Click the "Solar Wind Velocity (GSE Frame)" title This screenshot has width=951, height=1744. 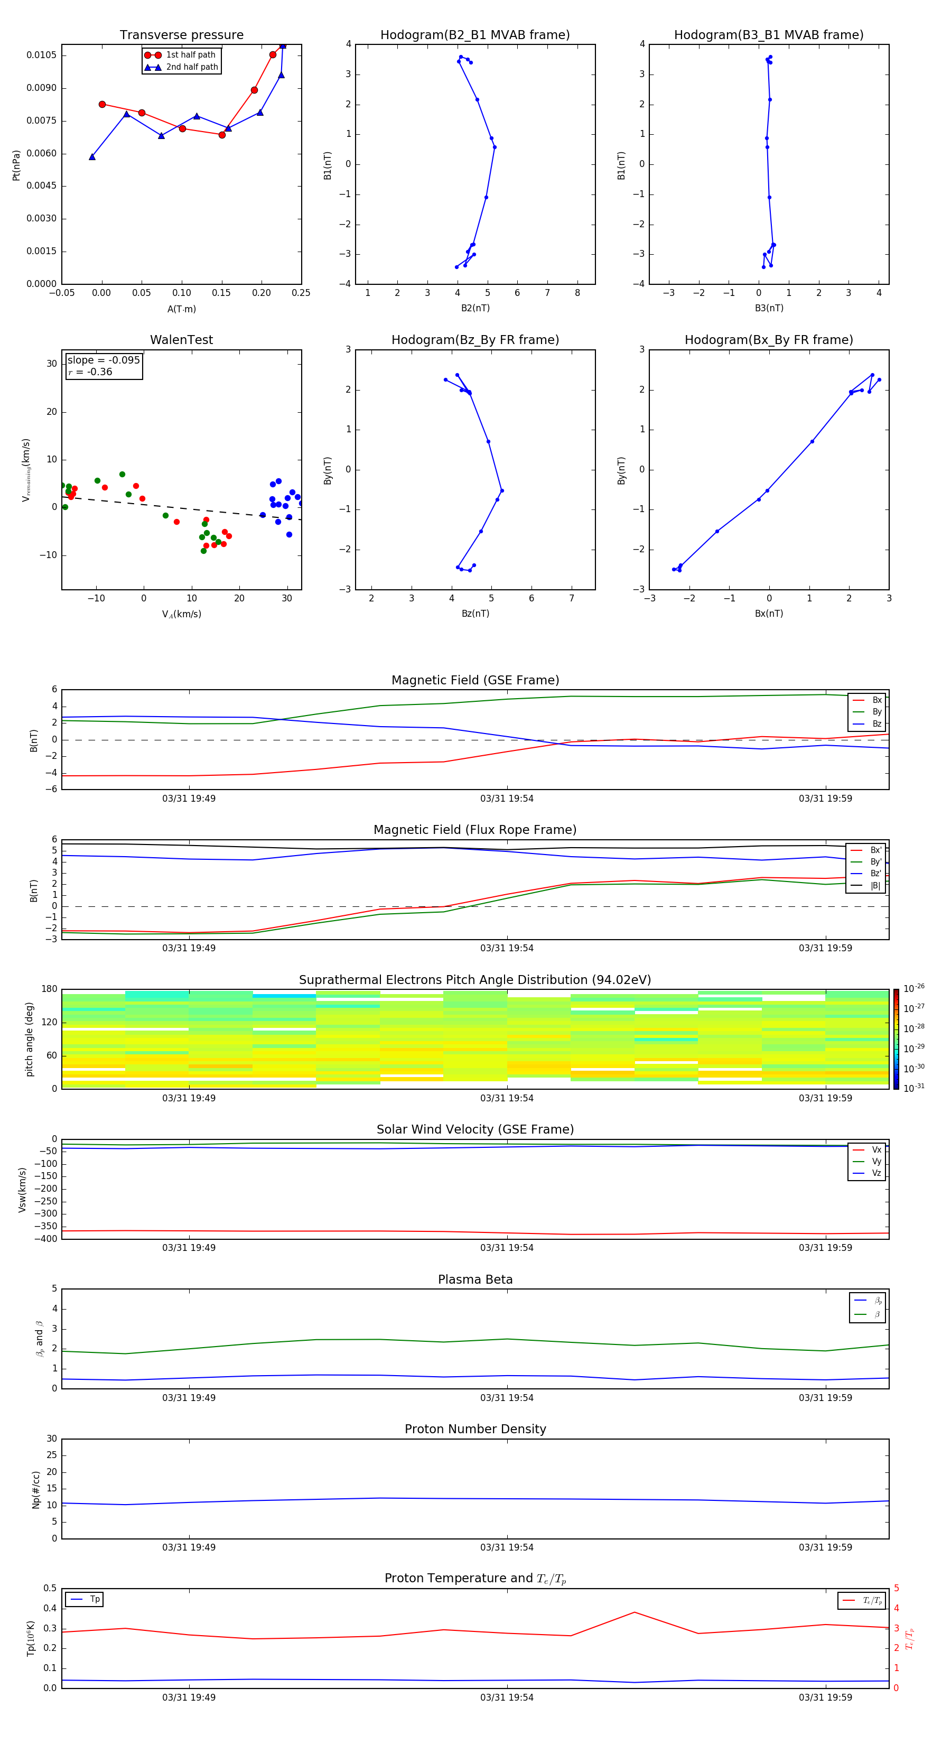point(475,1130)
